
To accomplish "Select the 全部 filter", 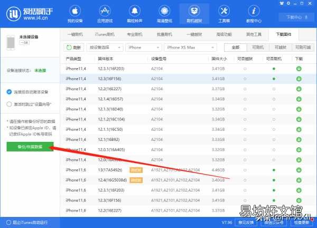I will [x=235, y=47].
